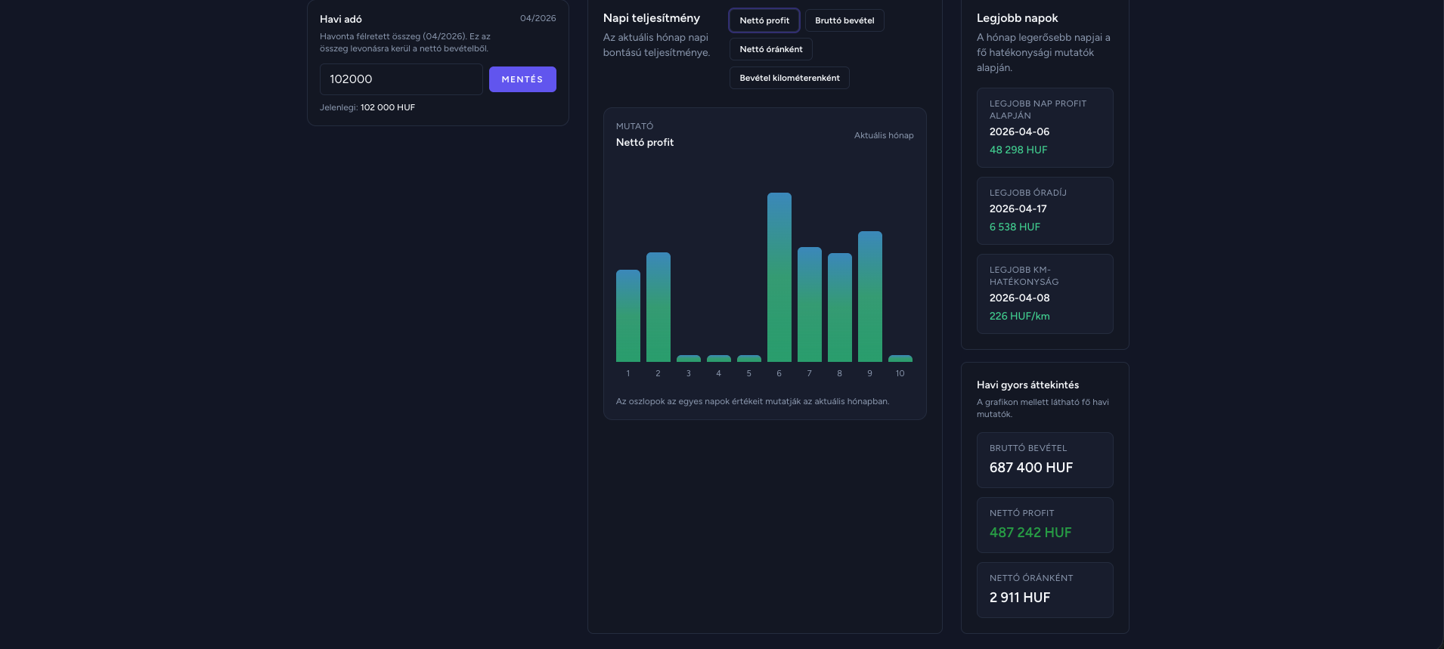Click the chart bar for day 1
Image resolution: width=1444 pixels, height=649 pixels.
[628, 316]
